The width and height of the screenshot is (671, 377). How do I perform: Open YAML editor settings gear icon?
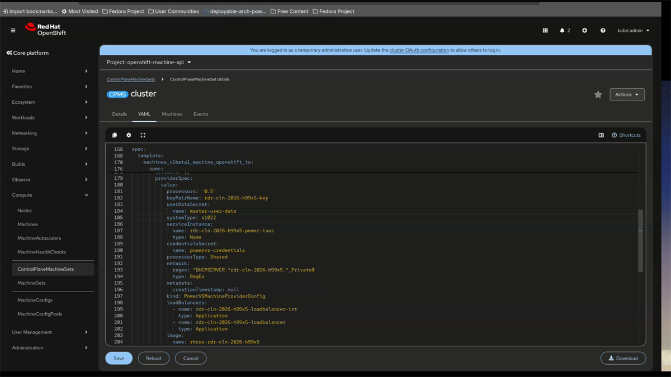[129, 135]
